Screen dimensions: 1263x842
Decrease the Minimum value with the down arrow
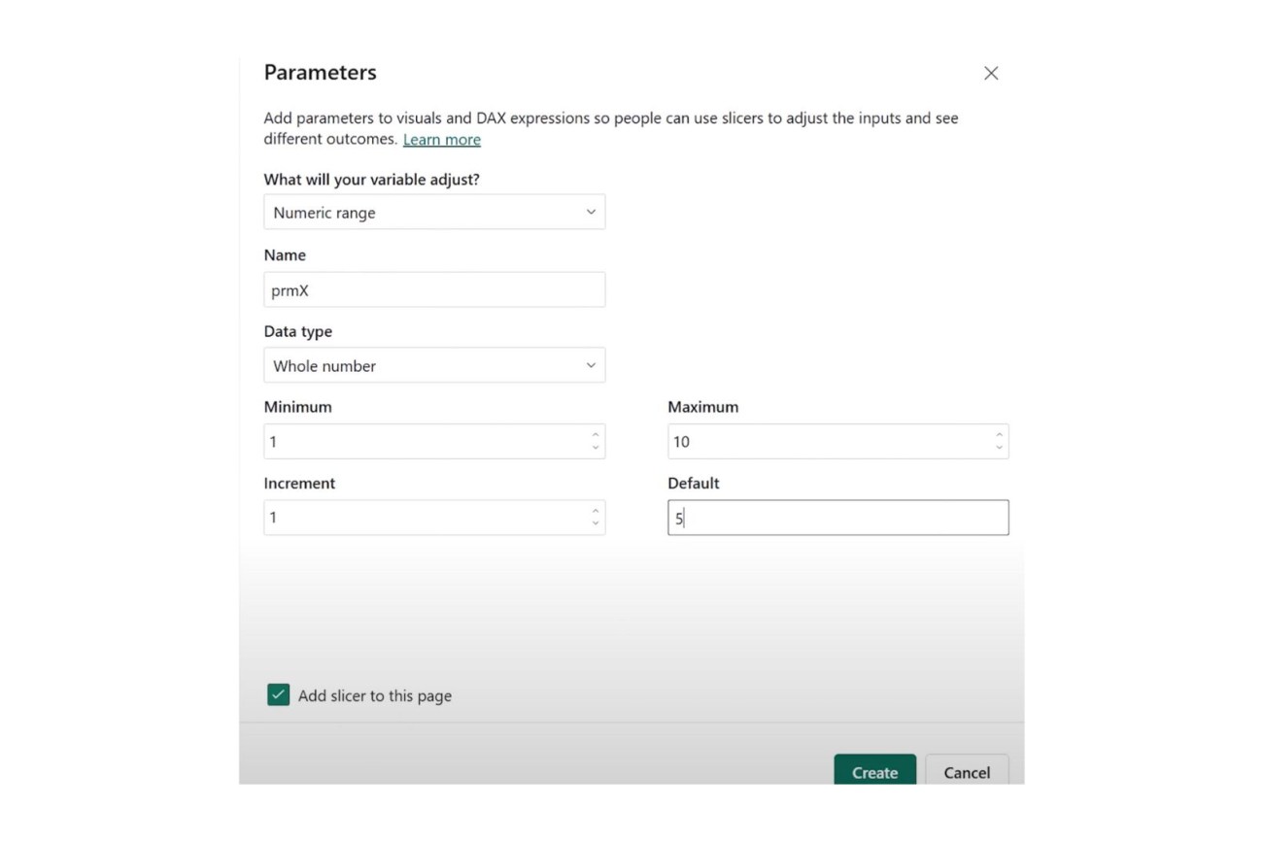pyautogui.click(x=596, y=448)
